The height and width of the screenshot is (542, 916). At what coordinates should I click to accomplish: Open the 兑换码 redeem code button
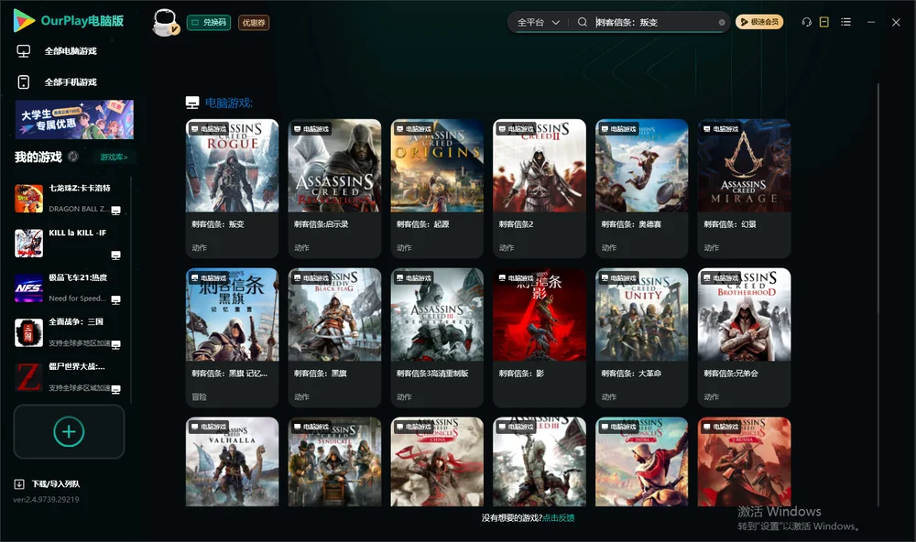(209, 22)
